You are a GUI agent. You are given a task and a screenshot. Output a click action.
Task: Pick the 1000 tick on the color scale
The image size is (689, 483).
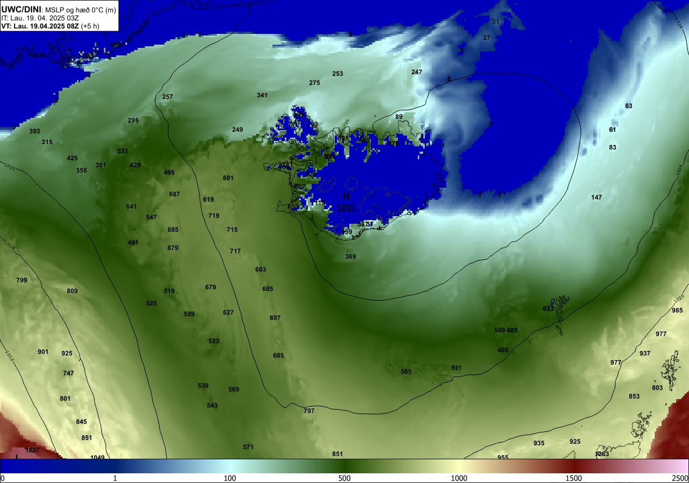tap(459, 478)
